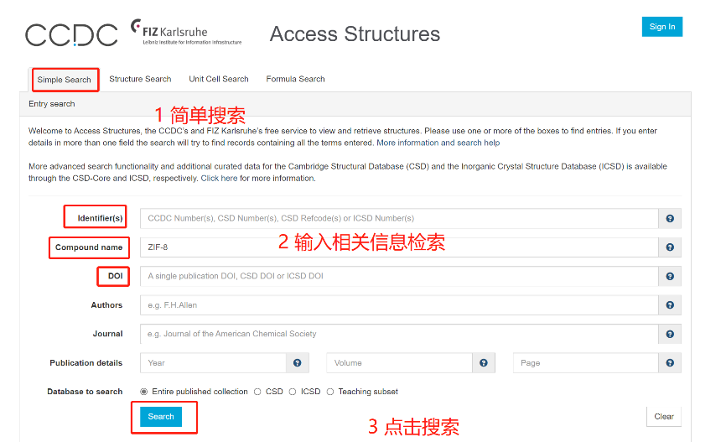The height and width of the screenshot is (442, 726).
Task: Focus the Journal input field
Action: click(399, 334)
